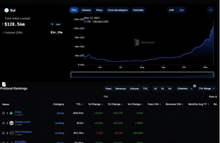Toggle the Price chart series
The height and width of the screenshot is (143, 220).
click(x=99, y=10)
